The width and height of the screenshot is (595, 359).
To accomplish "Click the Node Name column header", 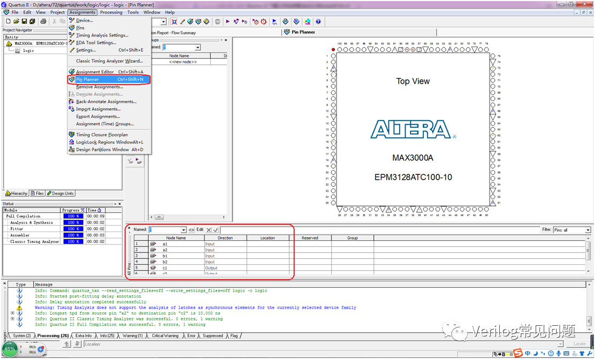I will click(176, 238).
